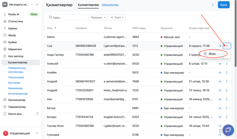Switch to the Шақырулар tab
Viewport: 237px width, 139px height.
110,5
